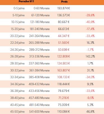Select the 337-360 Monate cell

coord(39,63)
